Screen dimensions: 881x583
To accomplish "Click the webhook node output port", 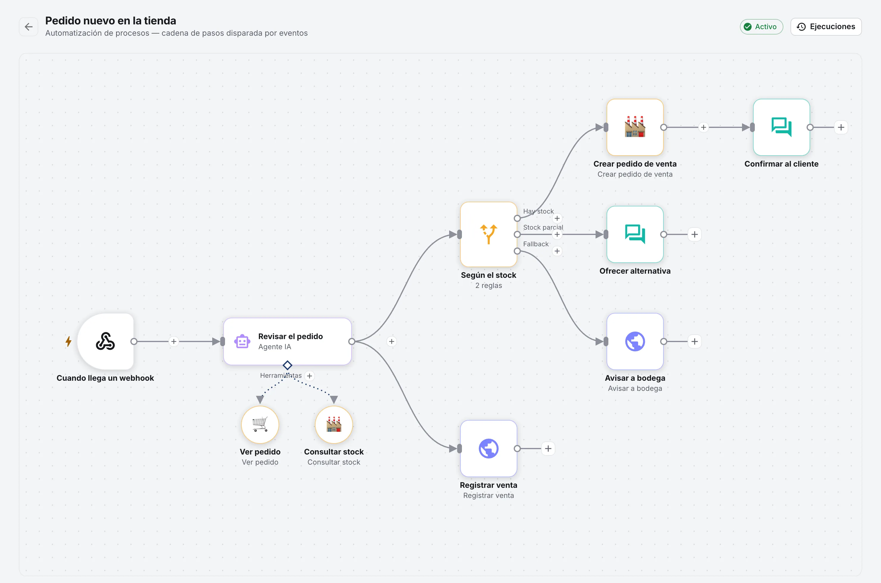I will tap(134, 341).
